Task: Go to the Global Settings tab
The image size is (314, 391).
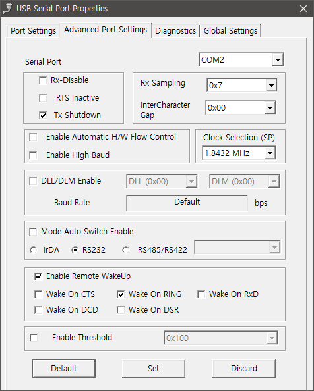Action: pyautogui.click(x=230, y=31)
